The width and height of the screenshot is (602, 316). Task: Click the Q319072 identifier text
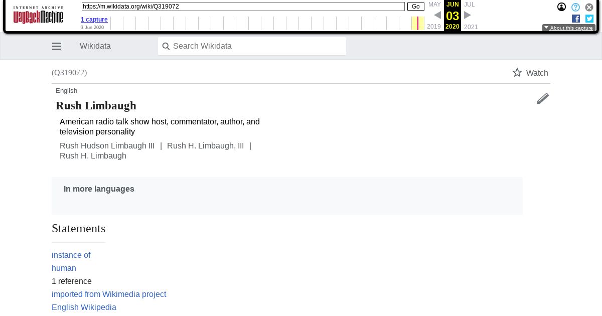pyautogui.click(x=69, y=73)
